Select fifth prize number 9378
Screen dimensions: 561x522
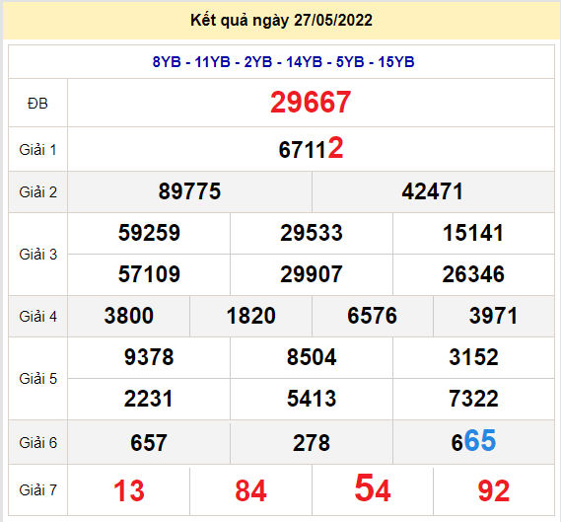click(x=149, y=357)
